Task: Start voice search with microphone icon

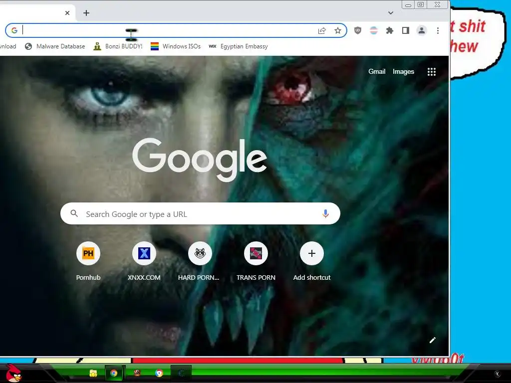Action: [x=325, y=213]
